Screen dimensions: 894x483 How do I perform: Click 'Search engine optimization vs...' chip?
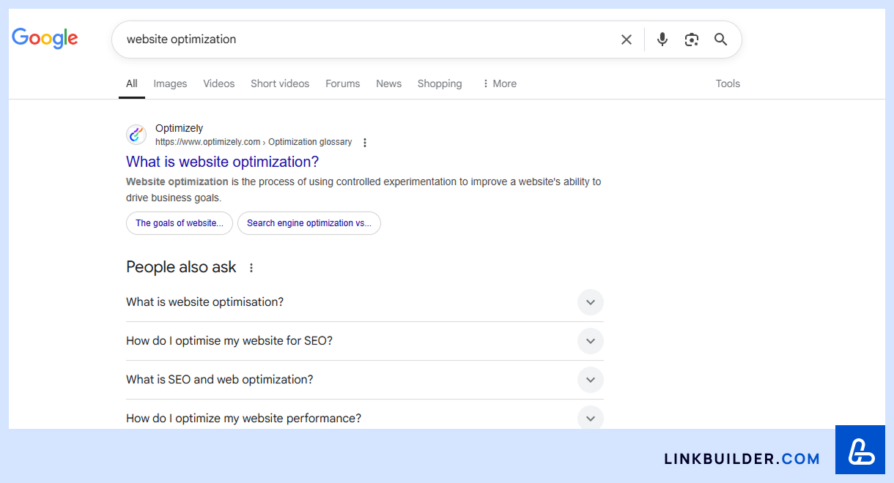pos(309,223)
